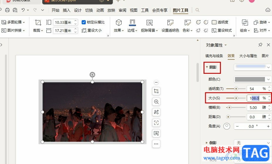Image resolution: width=272 pixels, height=164 pixels.
Task: Click the 模糊(B) slider handle
Action: coord(229,107)
